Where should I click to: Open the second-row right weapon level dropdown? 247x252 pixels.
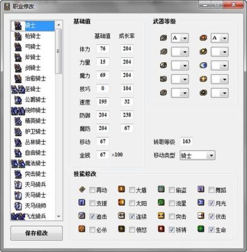[219, 52]
